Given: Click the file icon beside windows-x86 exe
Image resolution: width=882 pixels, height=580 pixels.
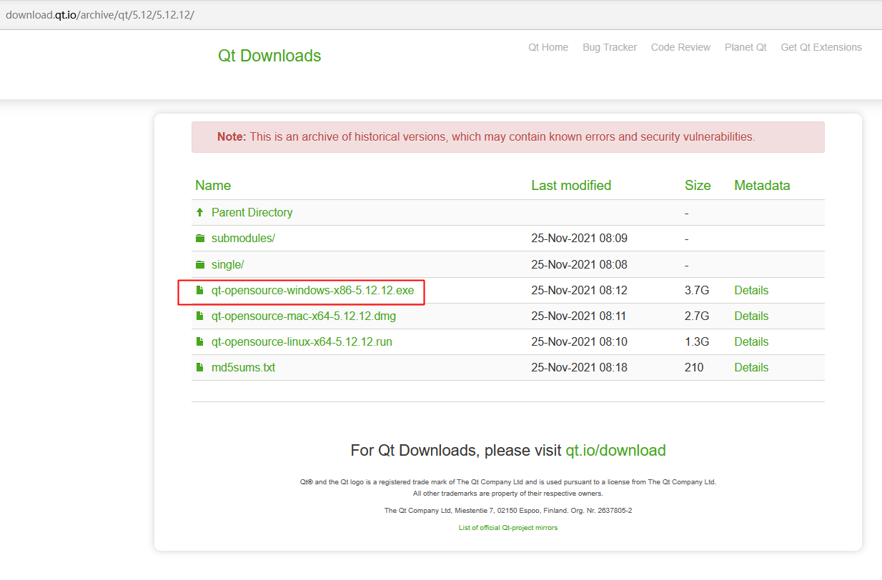Looking at the screenshot, I should point(200,290).
